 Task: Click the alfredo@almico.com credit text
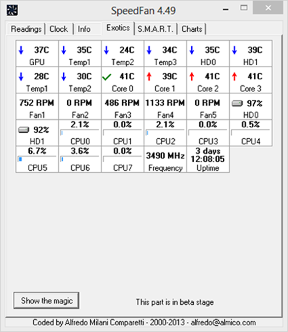223,323
